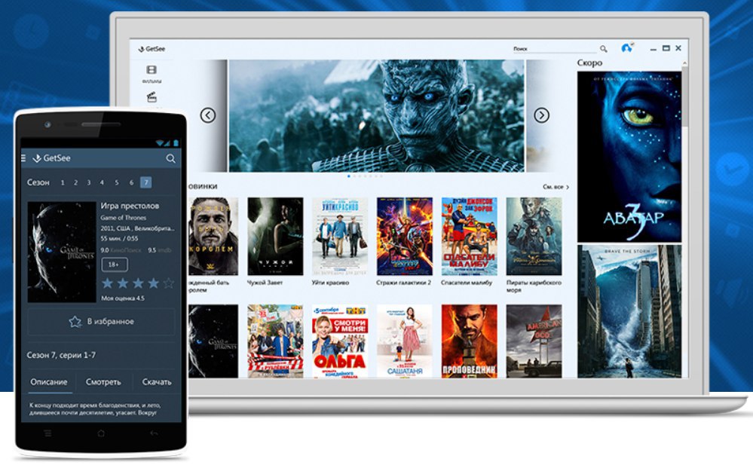
Task: Open the user profile icon in the laptop app
Action: 626,48
